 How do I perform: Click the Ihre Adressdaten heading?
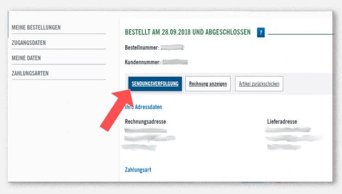pyautogui.click(x=143, y=107)
